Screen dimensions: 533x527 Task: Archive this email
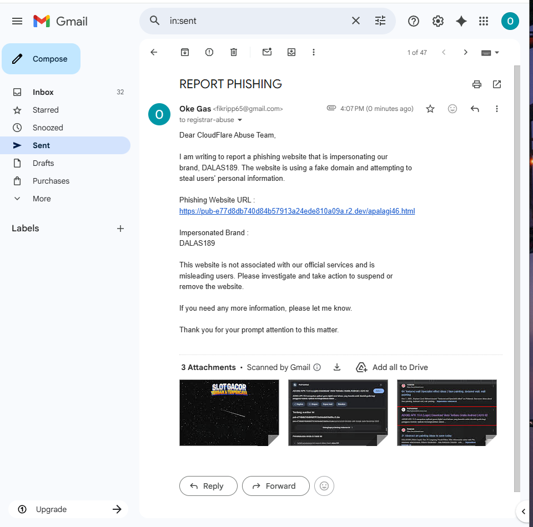tap(184, 52)
